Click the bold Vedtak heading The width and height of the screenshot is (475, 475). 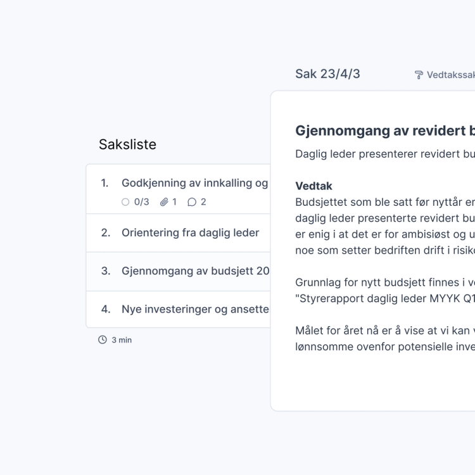[x=313, y=186]
